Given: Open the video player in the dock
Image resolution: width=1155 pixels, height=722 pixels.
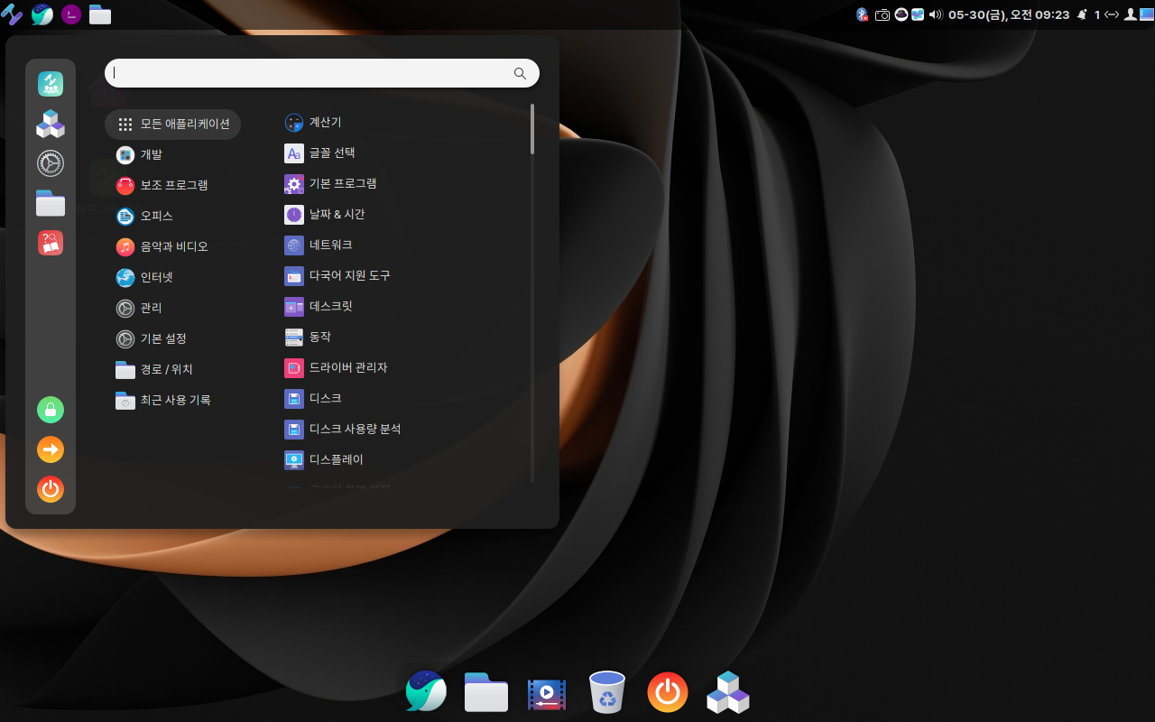Looking at the screenshot, I should pyautogui.click(x=547, y=694).
